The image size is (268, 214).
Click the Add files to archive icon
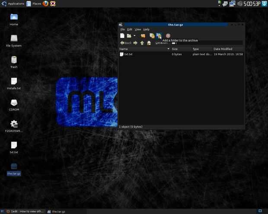152,36
